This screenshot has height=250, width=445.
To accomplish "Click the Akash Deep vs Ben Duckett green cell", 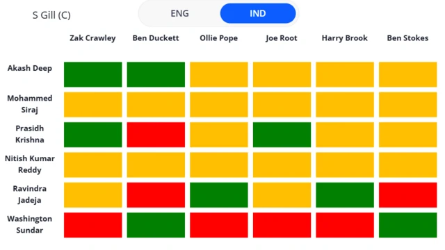I will tap(156, 74).
